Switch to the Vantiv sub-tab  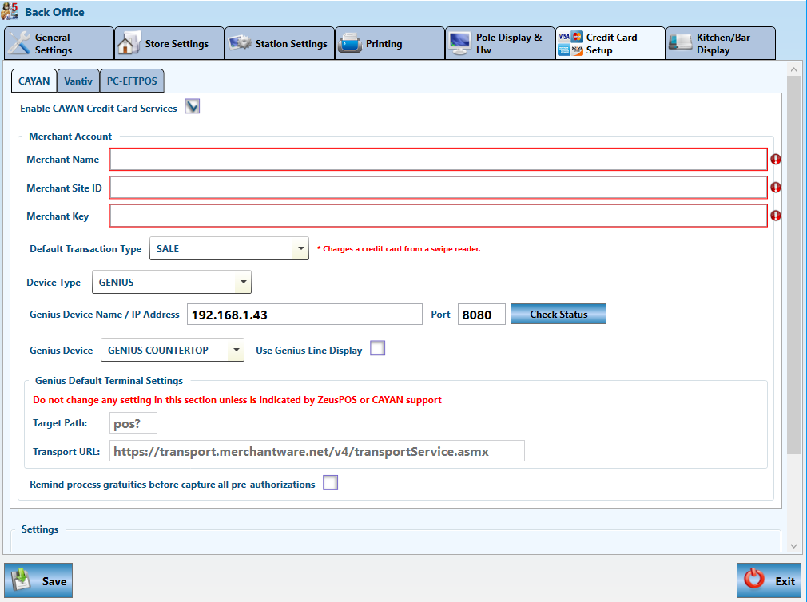(78, 81)
